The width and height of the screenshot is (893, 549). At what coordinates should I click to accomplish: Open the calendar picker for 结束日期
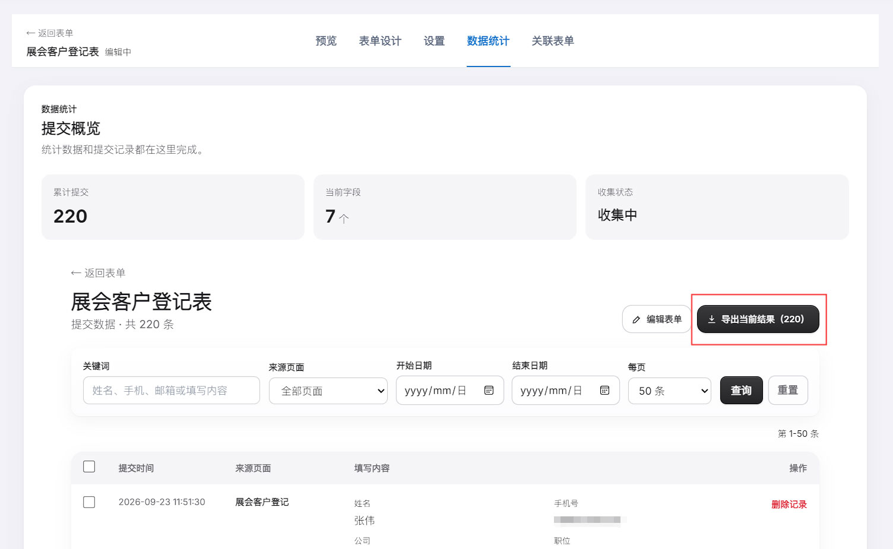pos(605,391)
